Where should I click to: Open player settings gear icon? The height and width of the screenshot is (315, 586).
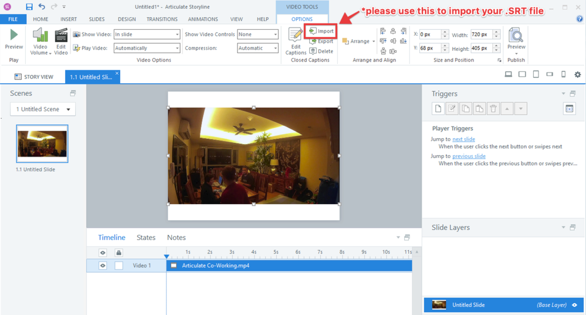[x=577, y=74]
